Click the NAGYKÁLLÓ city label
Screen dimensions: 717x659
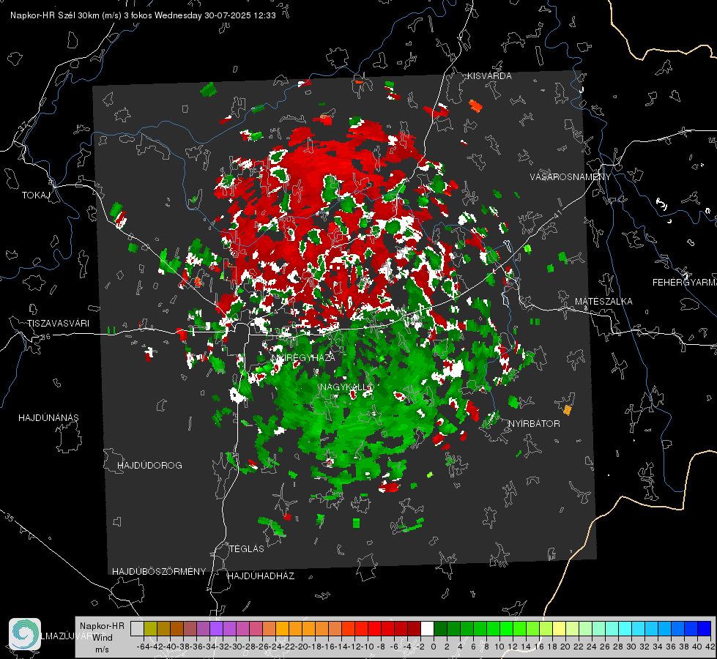click(x=346, y=387)
